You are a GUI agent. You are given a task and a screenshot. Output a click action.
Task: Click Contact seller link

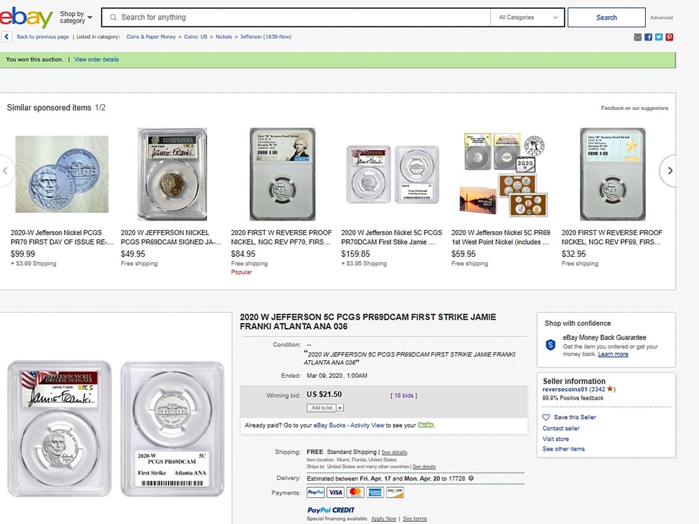pos(561,428)
